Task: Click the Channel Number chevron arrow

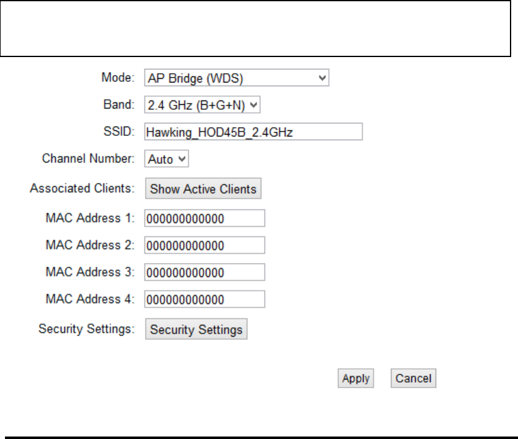Action: [182, 159]
